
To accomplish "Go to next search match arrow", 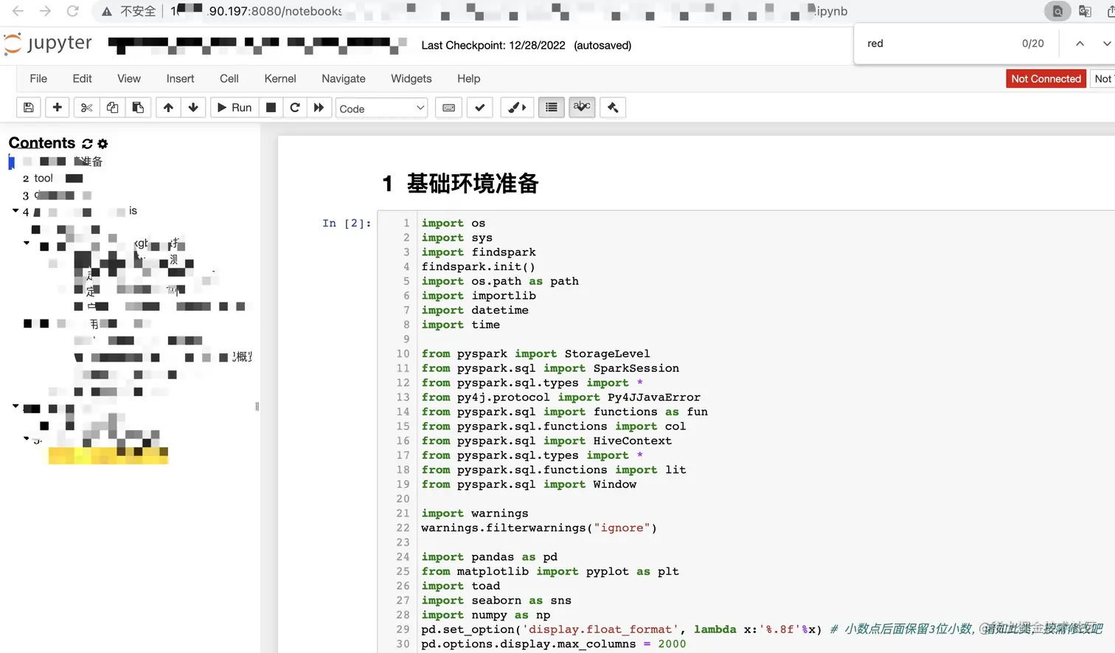I will 1106,44.
